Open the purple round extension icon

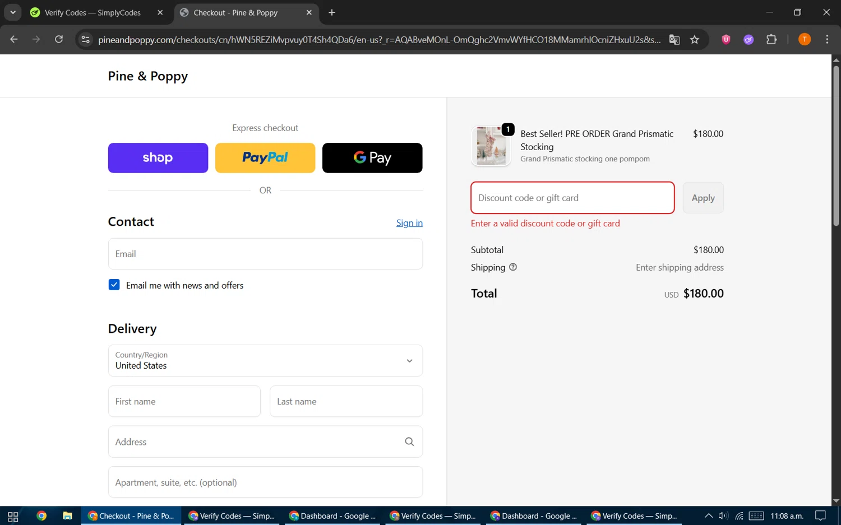(748, 39)
